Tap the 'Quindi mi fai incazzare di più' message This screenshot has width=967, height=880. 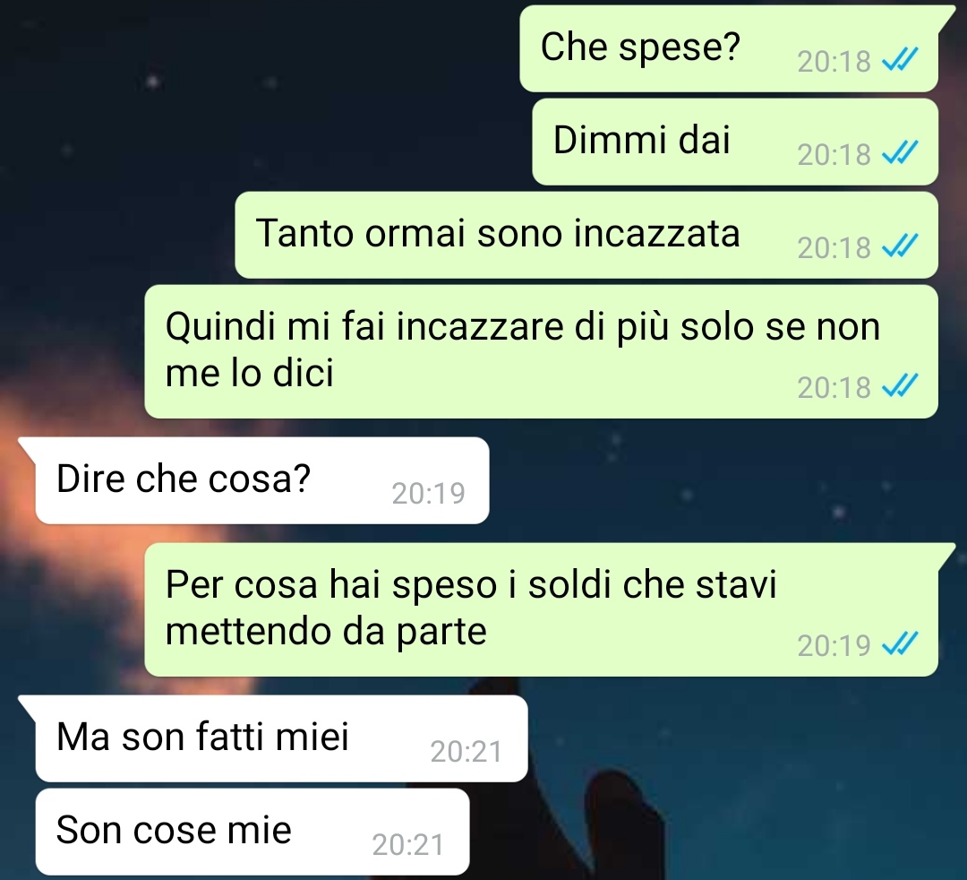coord(542,352)
